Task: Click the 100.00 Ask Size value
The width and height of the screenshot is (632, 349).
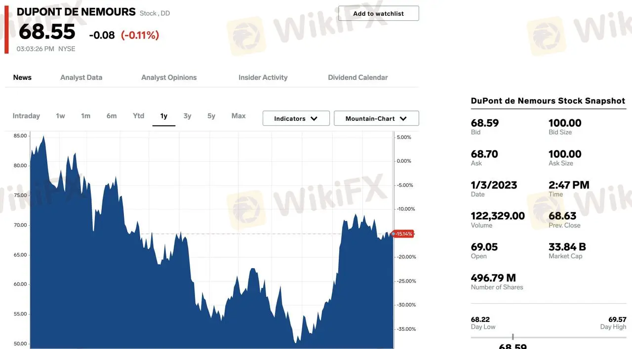Action: click(565, 154)
